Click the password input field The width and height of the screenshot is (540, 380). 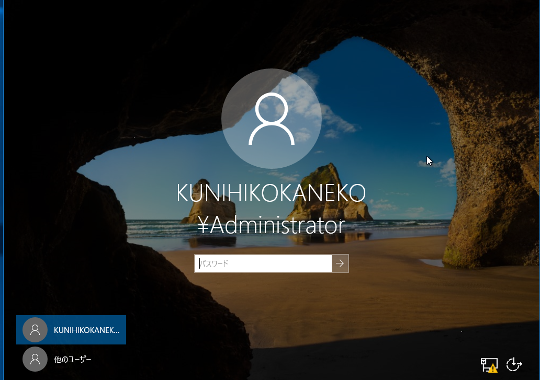click(x=263, y=263)
